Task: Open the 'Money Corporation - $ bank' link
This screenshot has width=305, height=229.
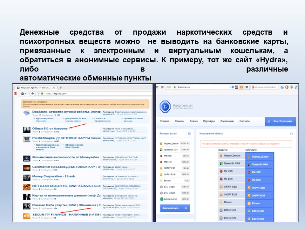Action: (53, 176)
